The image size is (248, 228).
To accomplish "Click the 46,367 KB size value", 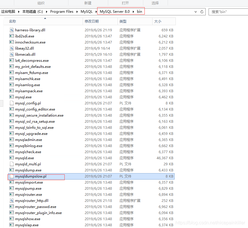I will [x=165, y=158].
